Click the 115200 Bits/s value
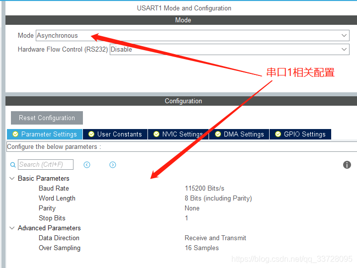The width and height of the screenshot is (357, 268). point(205,189)
